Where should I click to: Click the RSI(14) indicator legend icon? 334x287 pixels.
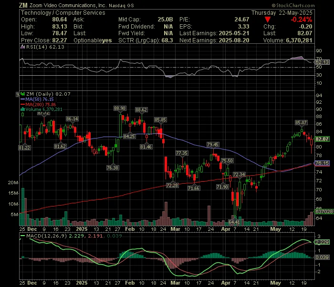[x=22, y=47]
